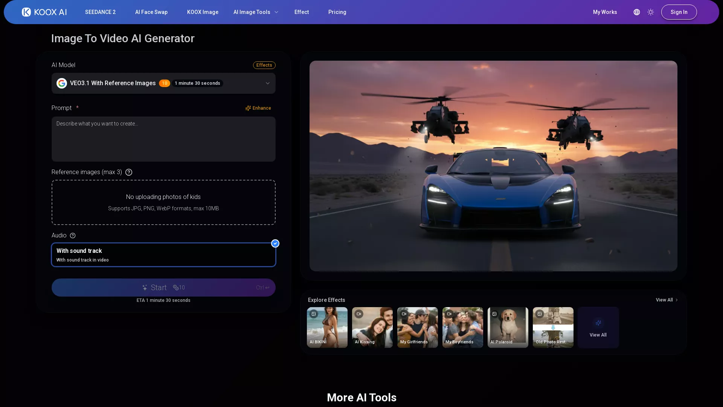Switch theme using the sun icon

pos(651,12)
